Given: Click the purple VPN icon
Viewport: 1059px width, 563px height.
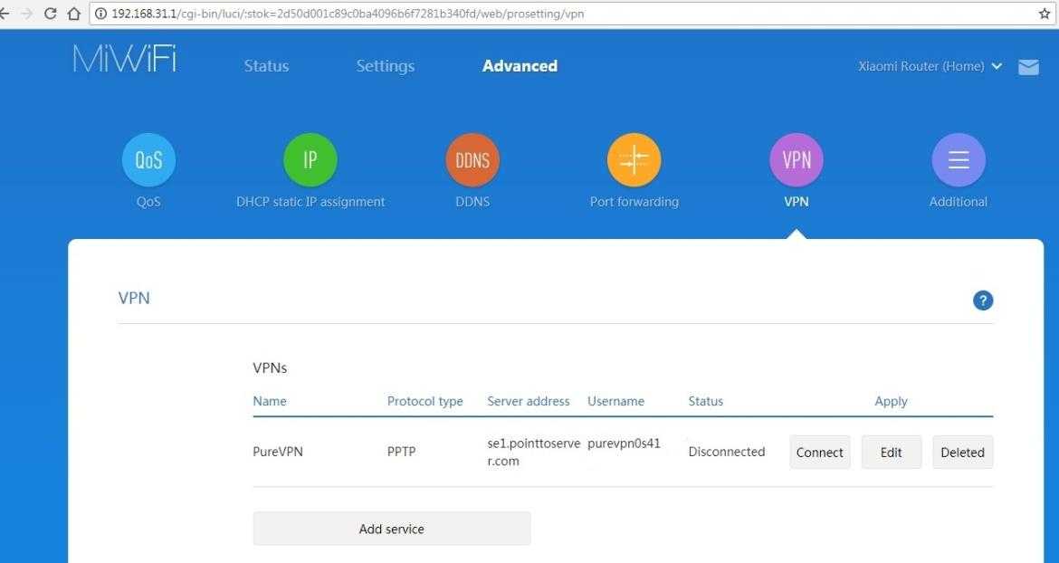Looking at the screenshot, I should 797,160.
